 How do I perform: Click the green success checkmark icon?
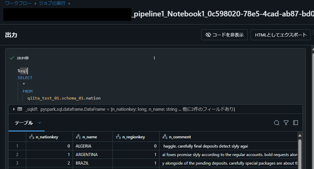[x=12, y=58]
